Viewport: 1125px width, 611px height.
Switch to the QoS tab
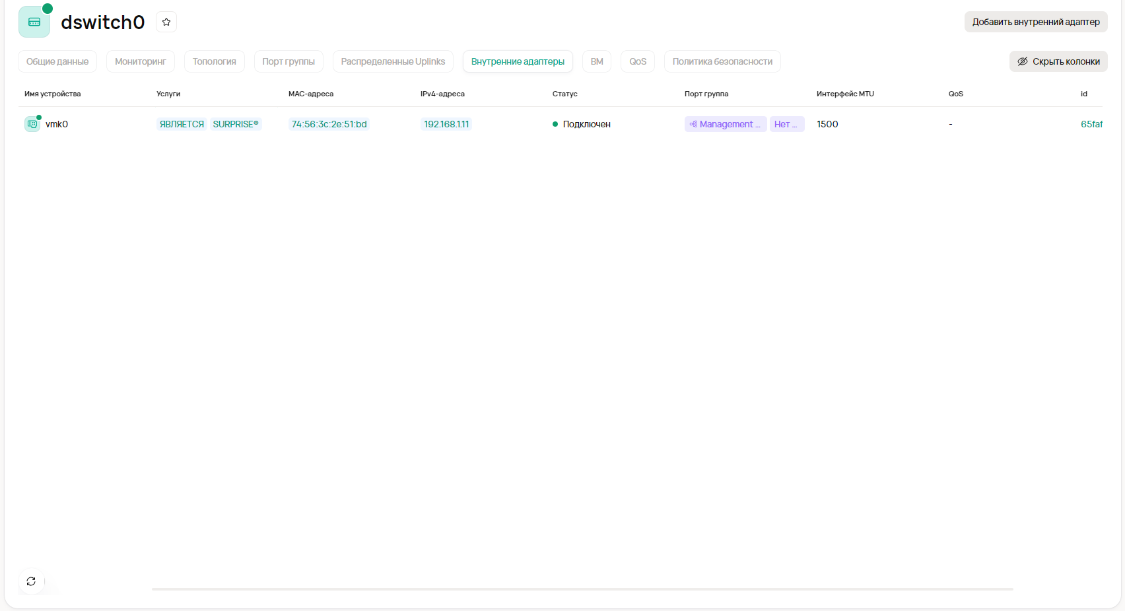[637, 61]
